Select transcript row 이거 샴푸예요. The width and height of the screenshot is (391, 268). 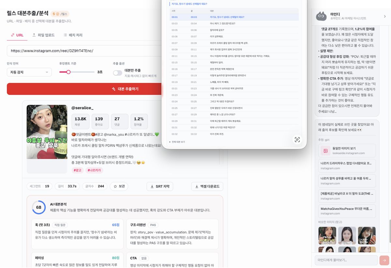pos(234,36)
